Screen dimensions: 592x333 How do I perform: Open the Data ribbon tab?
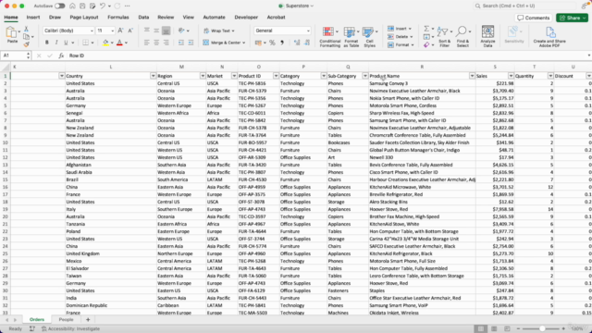[143, 18]
